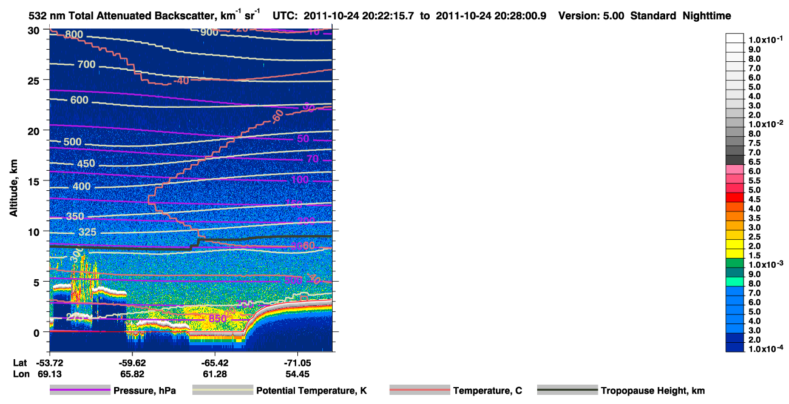Click the 900 contour label at plot top

(209, 32)
